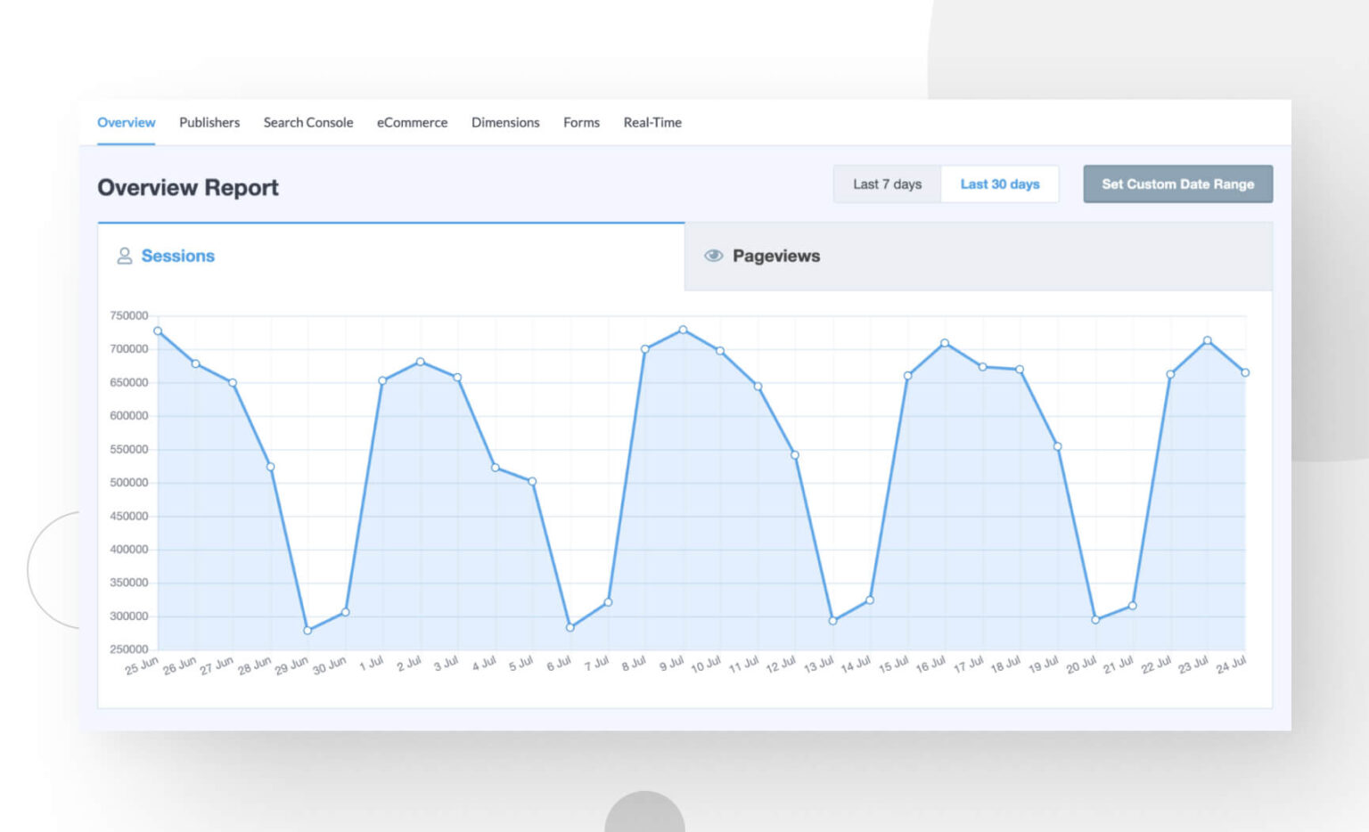Click the eye icon beside Pageviews
Image resolution: width=1369 pixels, height=832 pixels.
(x=713, y=256)
